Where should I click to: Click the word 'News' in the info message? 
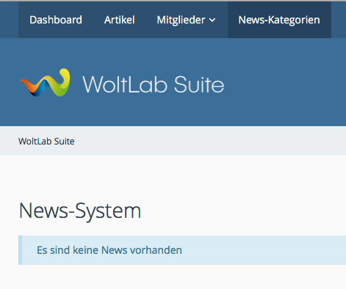pyautogui.click(x=115, y=250)
